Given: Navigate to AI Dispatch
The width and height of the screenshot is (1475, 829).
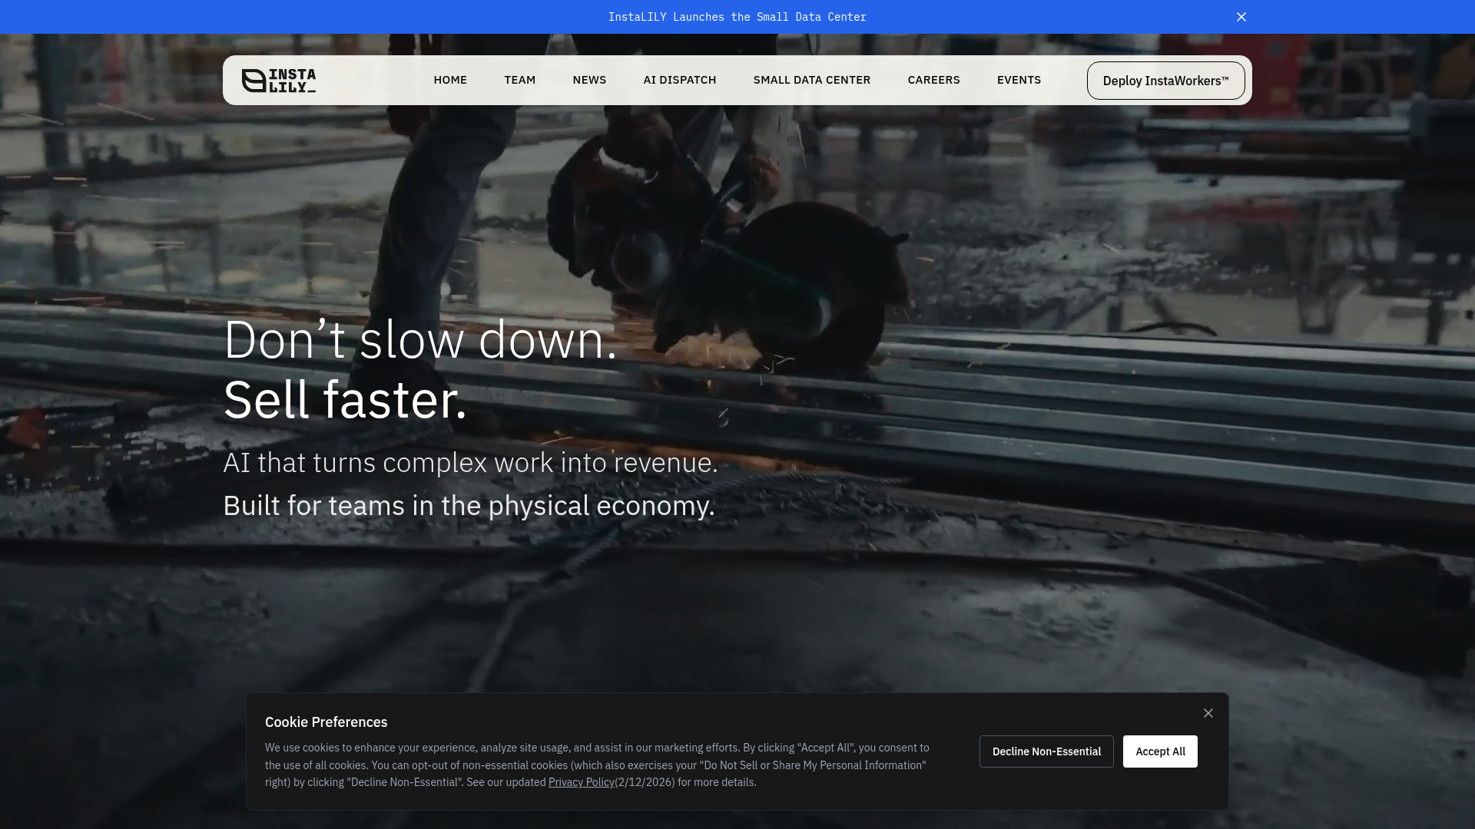Looking at the screenshot, I should (680, 80).
